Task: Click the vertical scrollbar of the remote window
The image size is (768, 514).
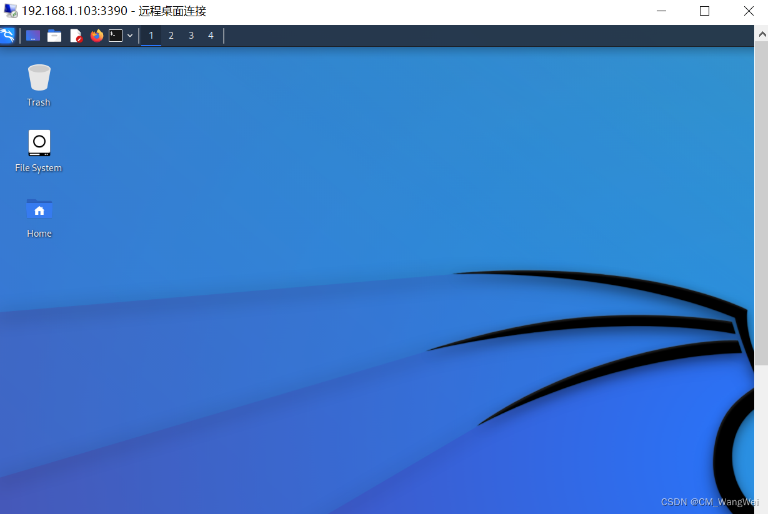Action: tap(761, 204)
